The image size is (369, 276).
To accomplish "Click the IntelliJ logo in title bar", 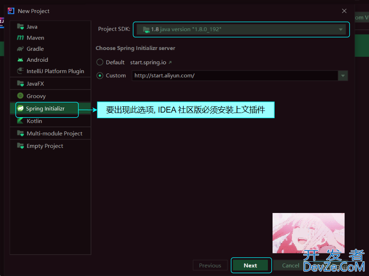I will tap(11, 11).
